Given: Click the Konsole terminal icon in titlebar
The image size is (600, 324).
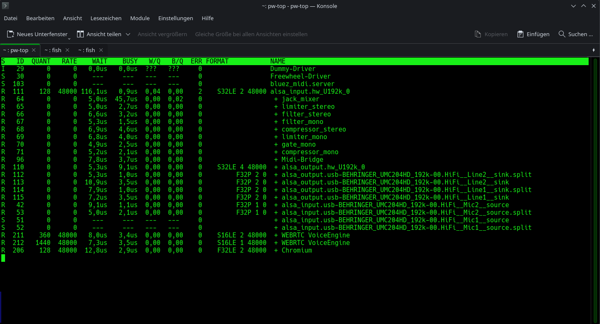Looking at the screenshot, I should pos(5,5).
